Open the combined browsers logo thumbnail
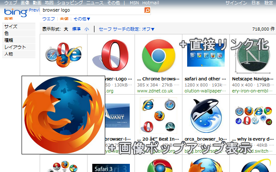The height and width of the screenshot is (172, 276). click(x=63, y=55)
